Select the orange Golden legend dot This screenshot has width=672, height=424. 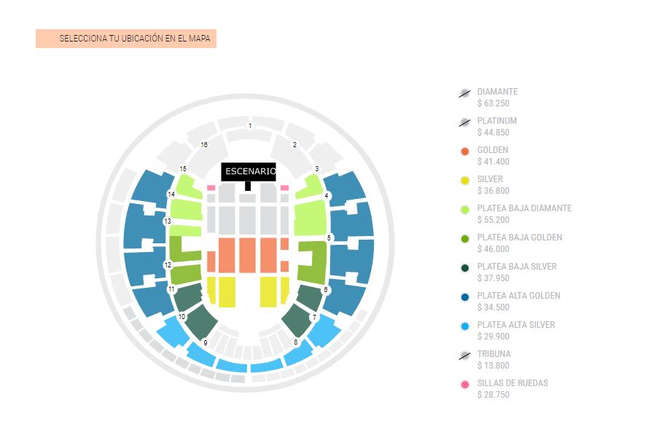(464, 152)
